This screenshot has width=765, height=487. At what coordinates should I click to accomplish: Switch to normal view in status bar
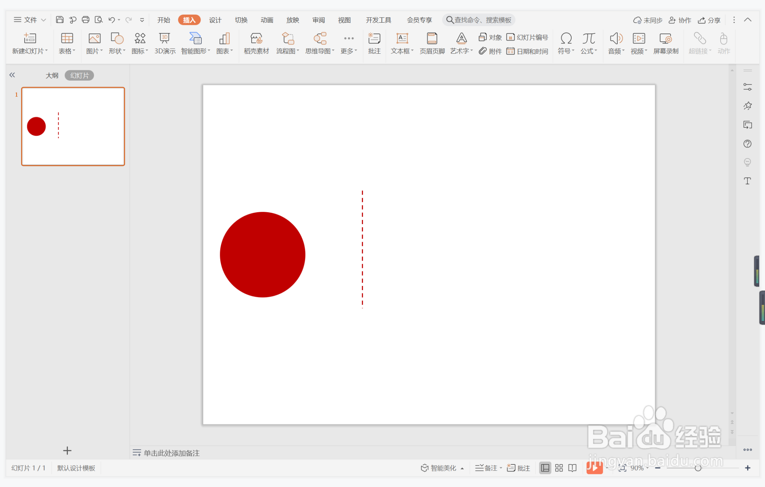545,468
